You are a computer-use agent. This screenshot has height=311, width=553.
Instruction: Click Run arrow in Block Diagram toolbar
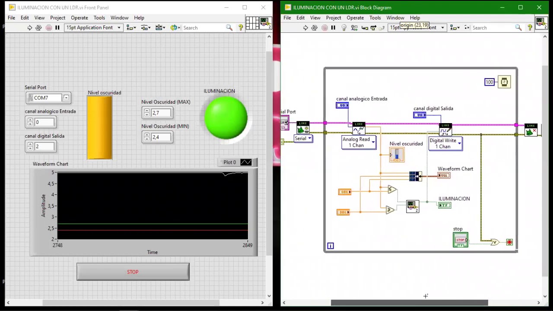[x=305, y=28]
